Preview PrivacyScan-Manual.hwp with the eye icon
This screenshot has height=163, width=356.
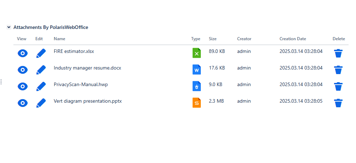22,86
